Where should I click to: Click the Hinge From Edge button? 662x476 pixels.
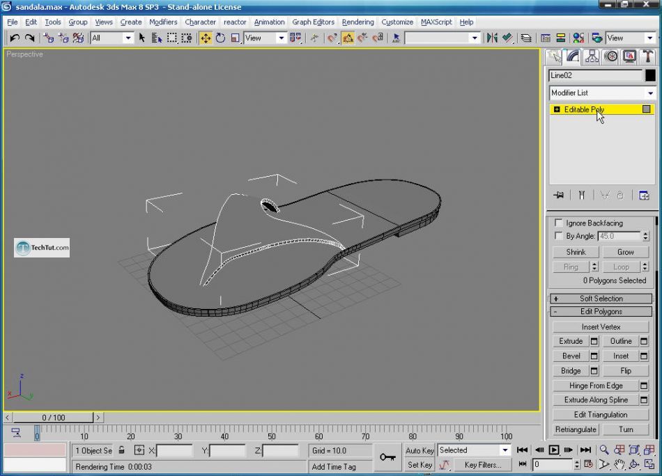[596, 386]
